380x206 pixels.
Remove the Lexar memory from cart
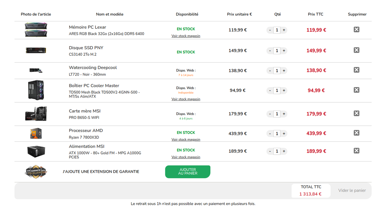pyautogui.click(x=357, y=29)
